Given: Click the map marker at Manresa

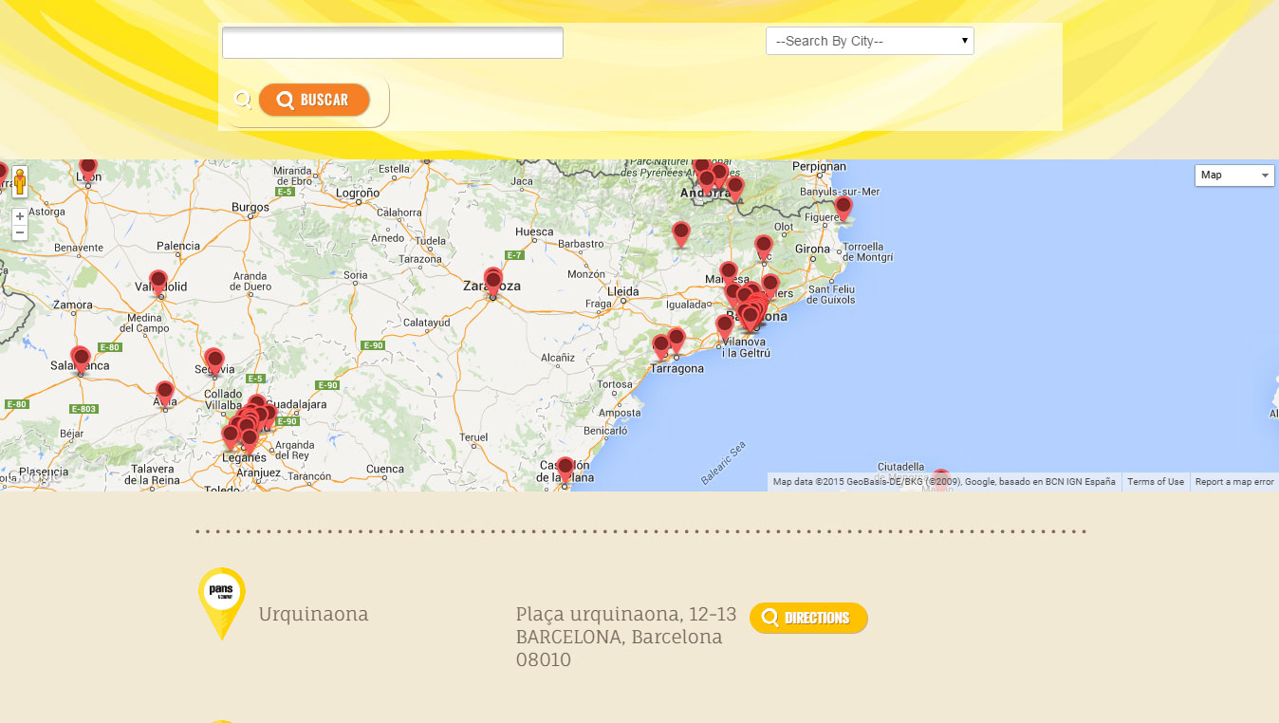Looking at the screenshot, I should tap(729, 273).
